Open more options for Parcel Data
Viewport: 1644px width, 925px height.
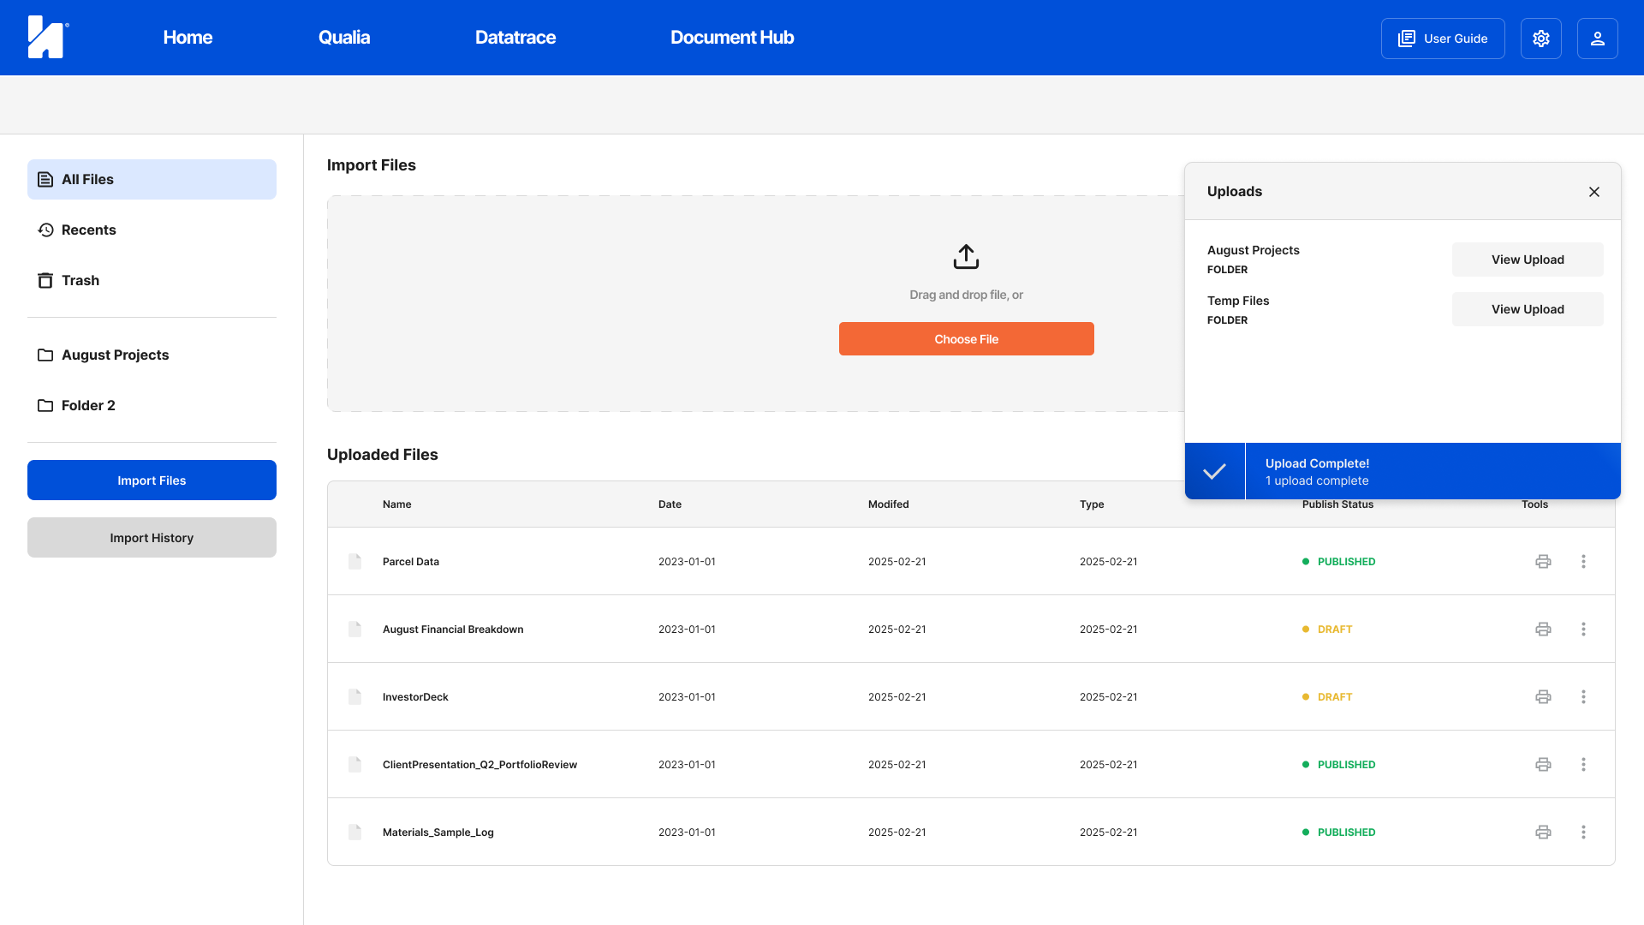pos(1583,562)
